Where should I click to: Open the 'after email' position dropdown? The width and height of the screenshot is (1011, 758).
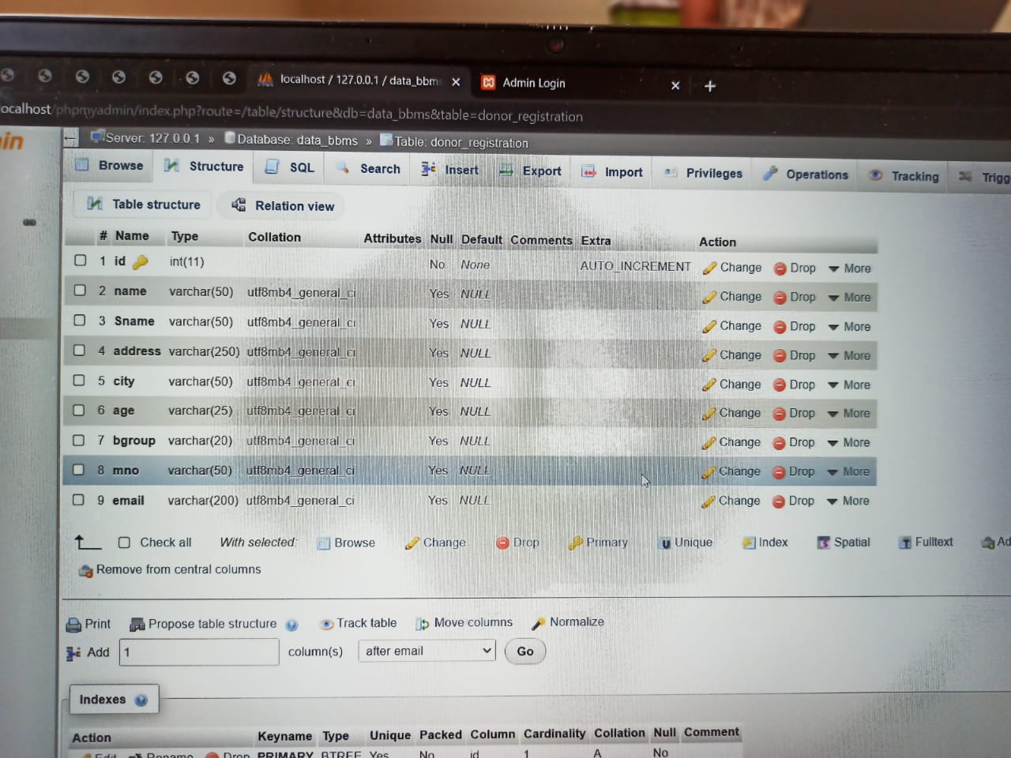(x=427, y=651)
